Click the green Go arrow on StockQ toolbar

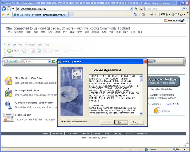point(54,61)
